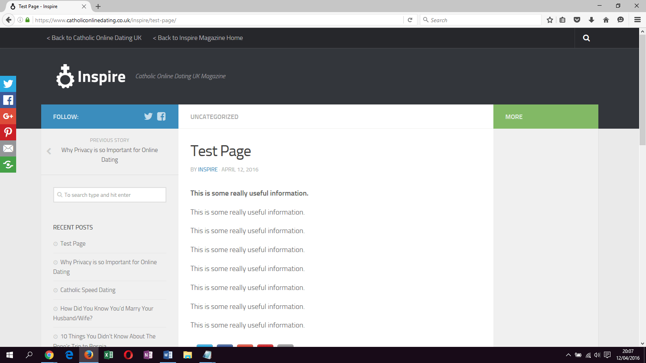The height and width of the screenshot is (363, 646).
Task: Share on Google Plus from the floating sidebar
Action: [x=8, y=116]
